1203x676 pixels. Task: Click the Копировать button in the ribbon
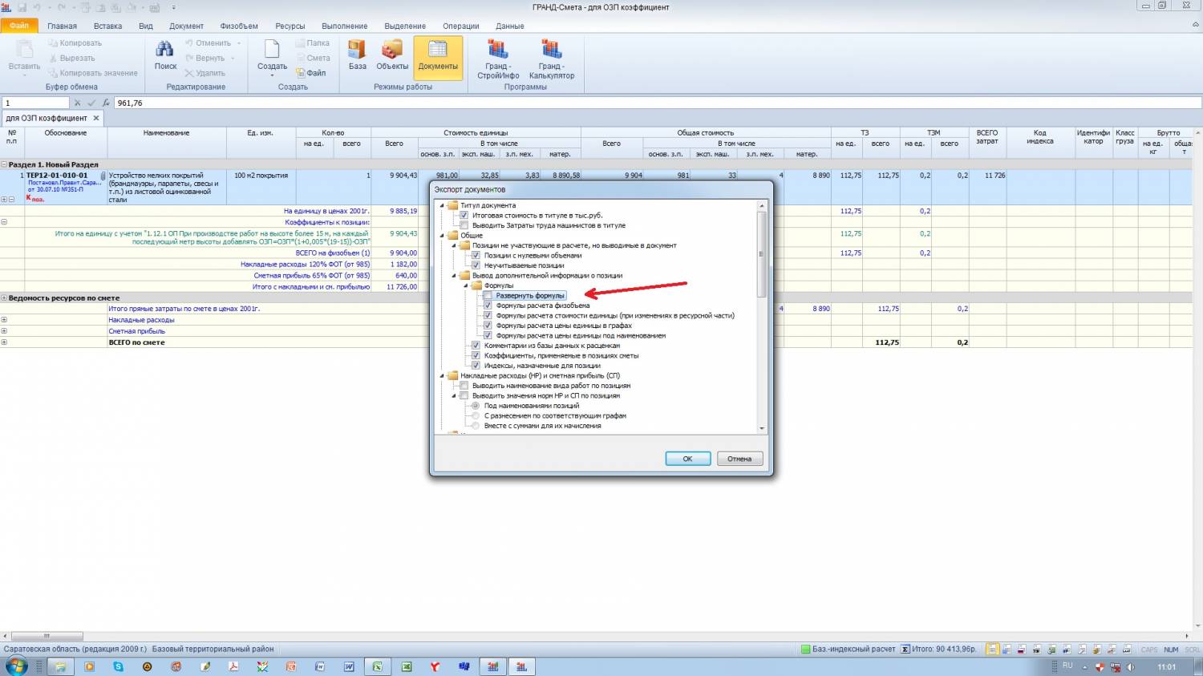click(x=75, y=43)
